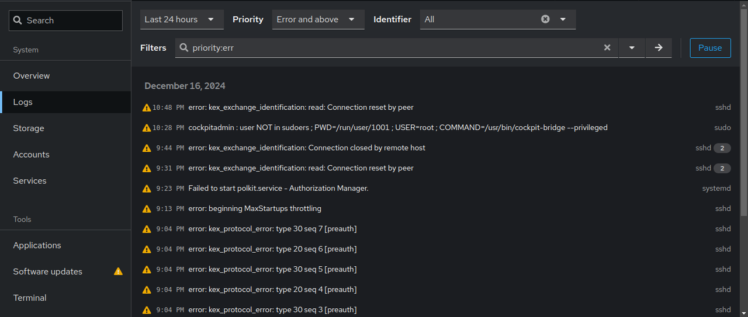
Task: Apply the filter using the arrow button
Action: 659,48
